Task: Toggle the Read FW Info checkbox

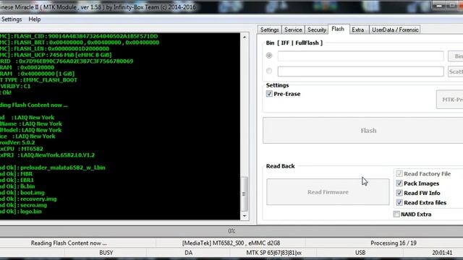Action: point(399,193)
